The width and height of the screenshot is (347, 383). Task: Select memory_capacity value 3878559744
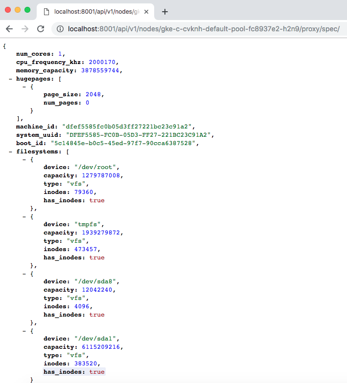[x=100, y=70]
